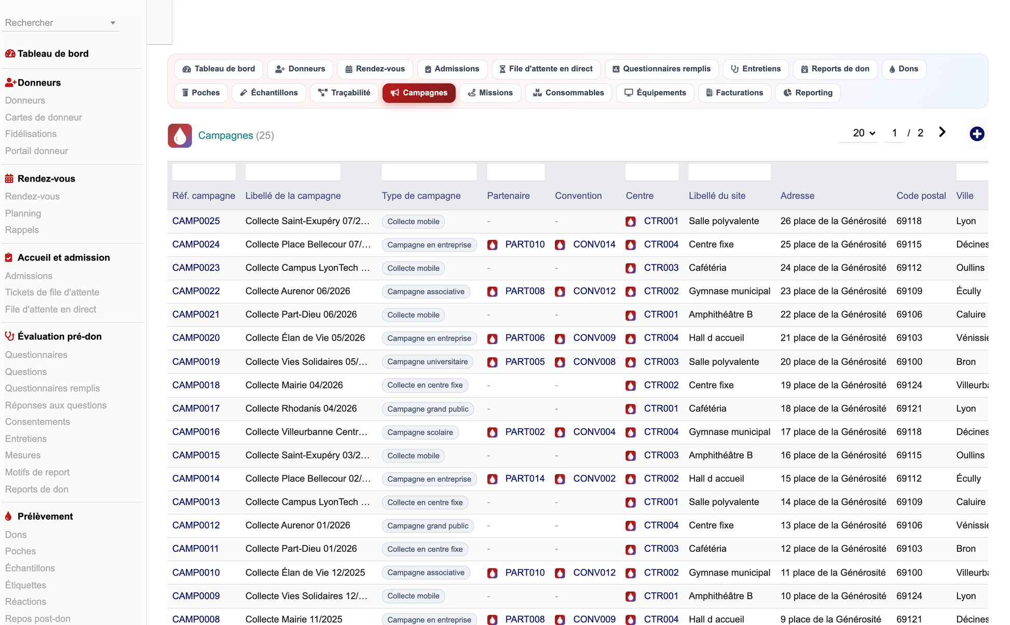Click the Partenaire filter field
1010x625 pixels.
click(516, 172)
